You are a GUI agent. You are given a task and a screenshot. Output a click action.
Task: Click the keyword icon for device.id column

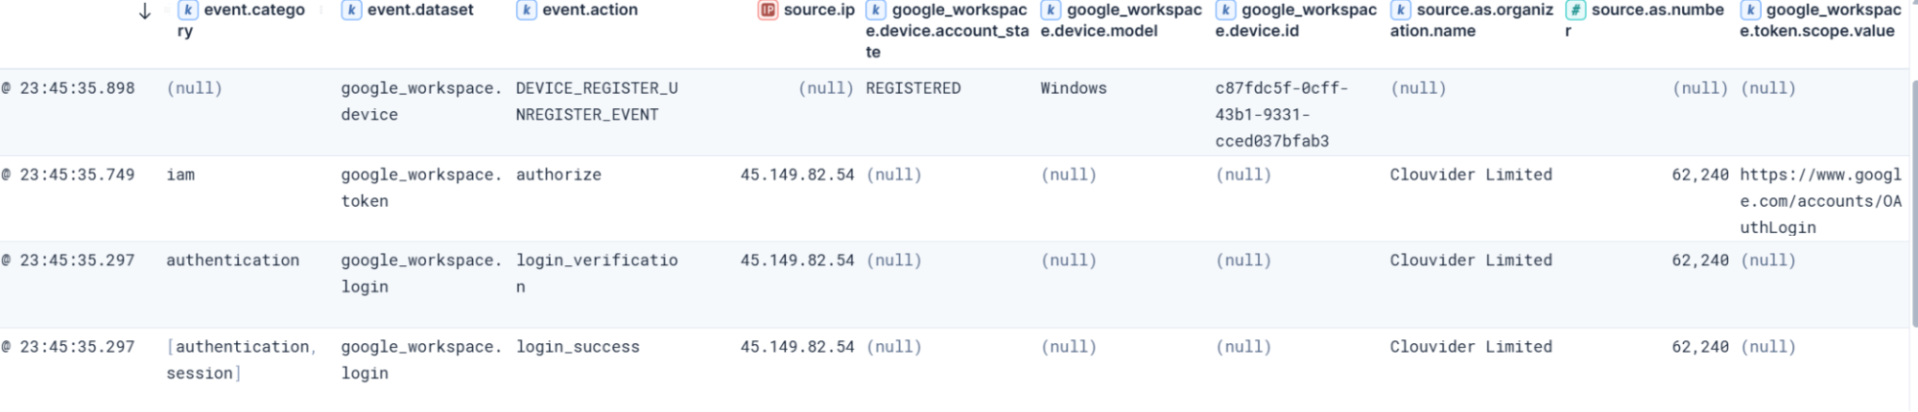(x=1226, y=11)
